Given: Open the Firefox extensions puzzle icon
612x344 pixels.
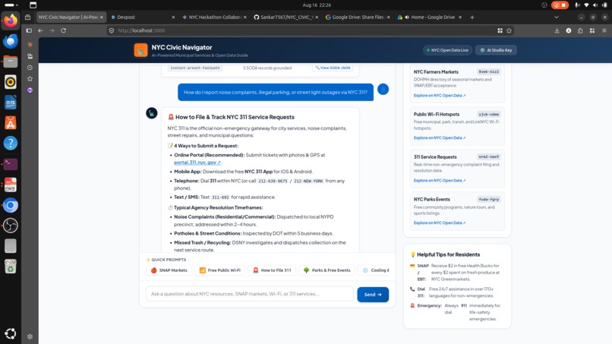Looking at the screenshot, I should pos(580,30).
